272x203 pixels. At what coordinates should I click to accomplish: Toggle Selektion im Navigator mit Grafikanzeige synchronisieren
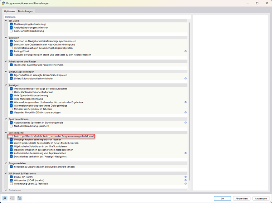point(11,41)
